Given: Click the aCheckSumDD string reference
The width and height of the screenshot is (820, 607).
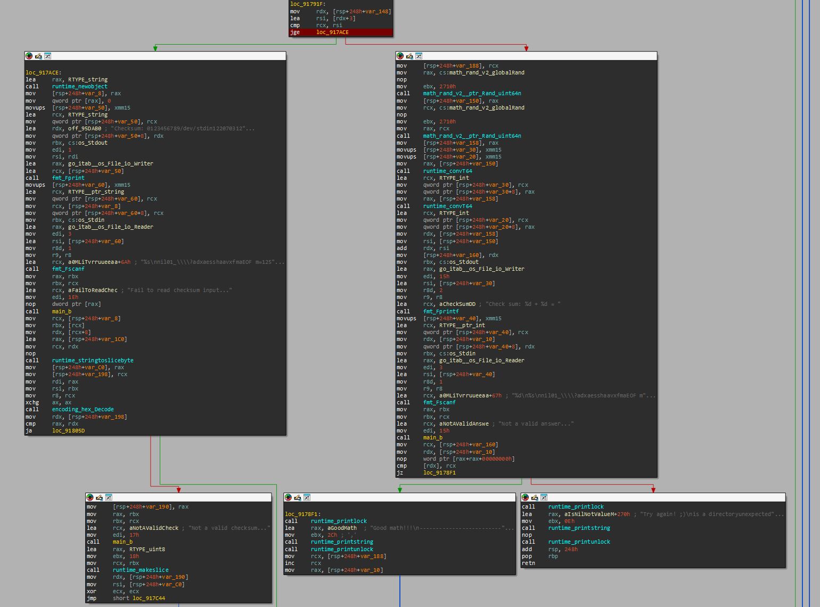Looking at the screenshot, I should [457, 304].
